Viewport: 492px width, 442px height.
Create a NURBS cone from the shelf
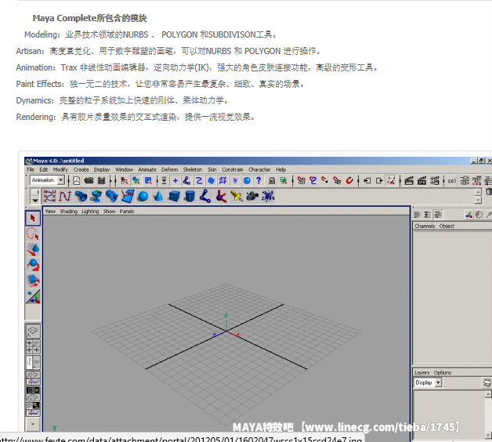[158, 197]
